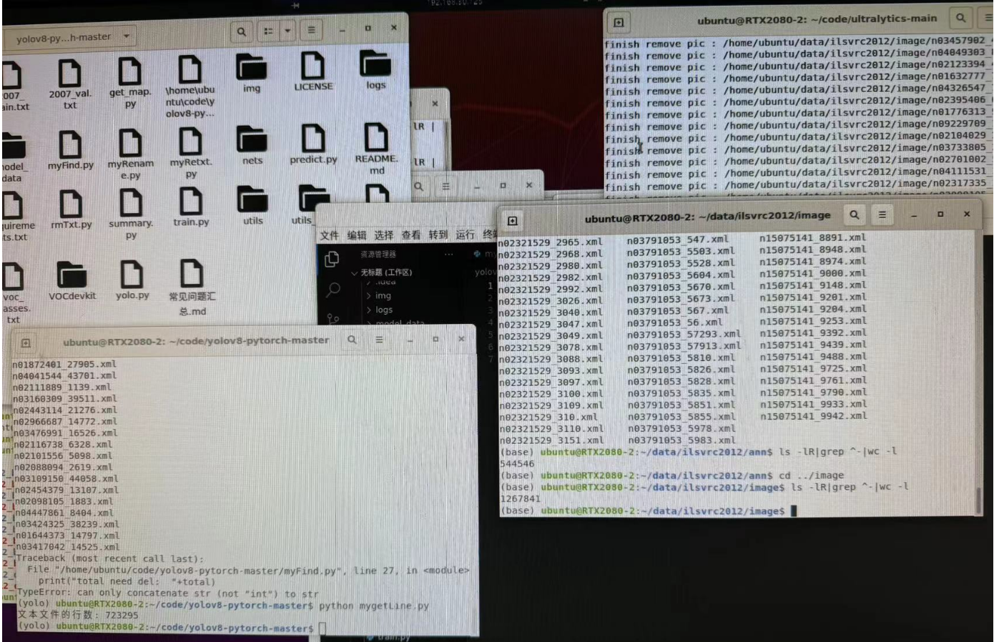Viewport: 994px width, 642px height.
Task: Open hamburger menu of yolov8-pytorch-master terminal
Action: pos(379,340)
